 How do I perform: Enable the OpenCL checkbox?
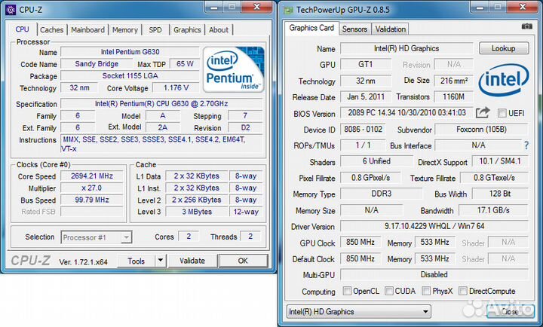point(347,291)
